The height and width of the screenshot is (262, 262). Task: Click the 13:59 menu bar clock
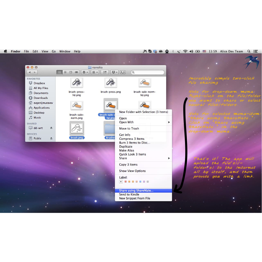coord(213,51)
